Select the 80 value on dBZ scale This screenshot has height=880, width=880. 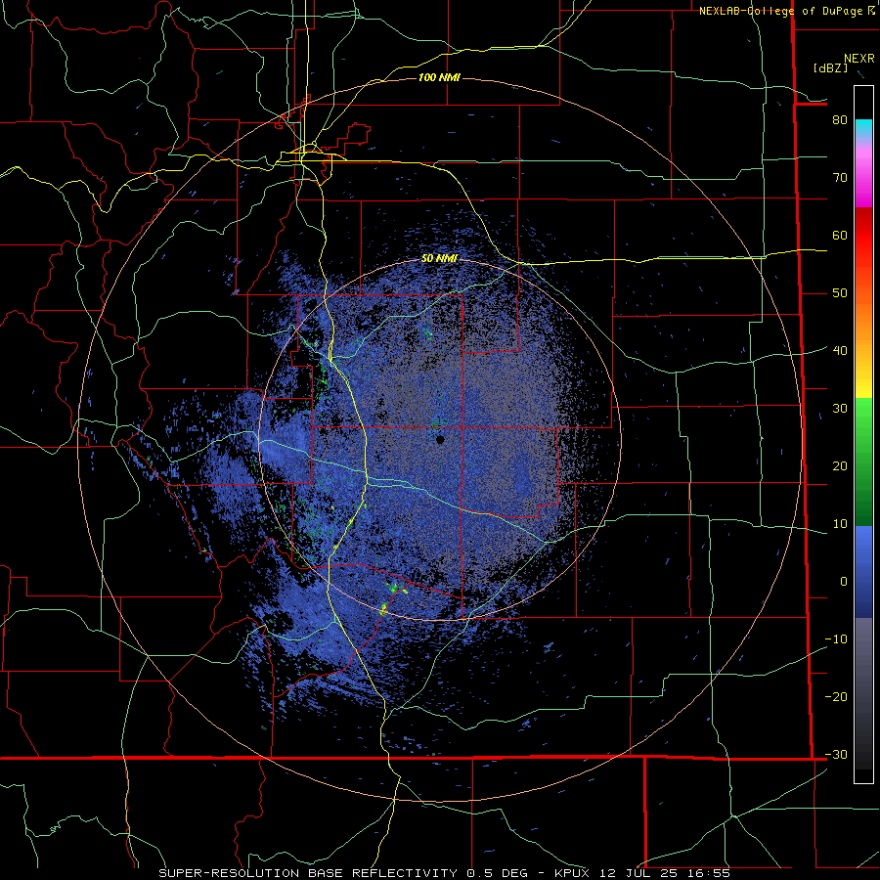[840, 119]
